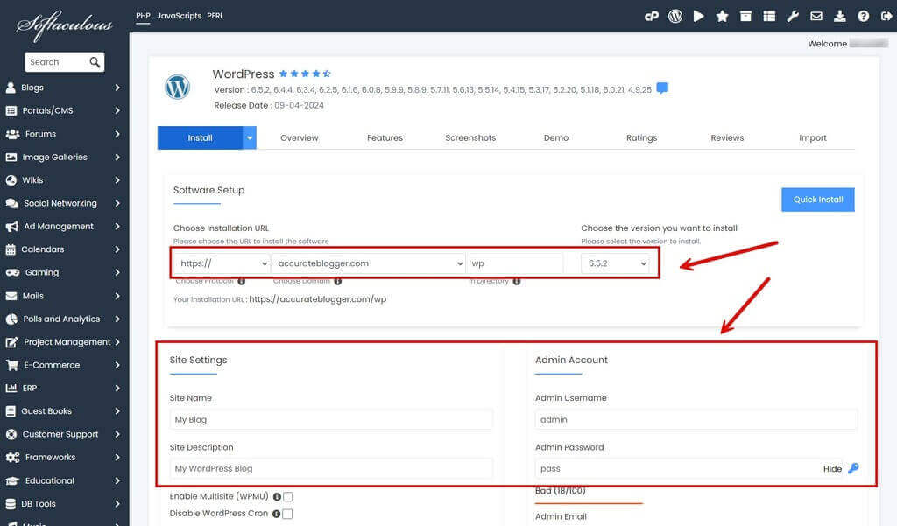This screenshot has height=526, width=897.
Task: Open the Install button dropdown arrow
Action: (250, 137)
